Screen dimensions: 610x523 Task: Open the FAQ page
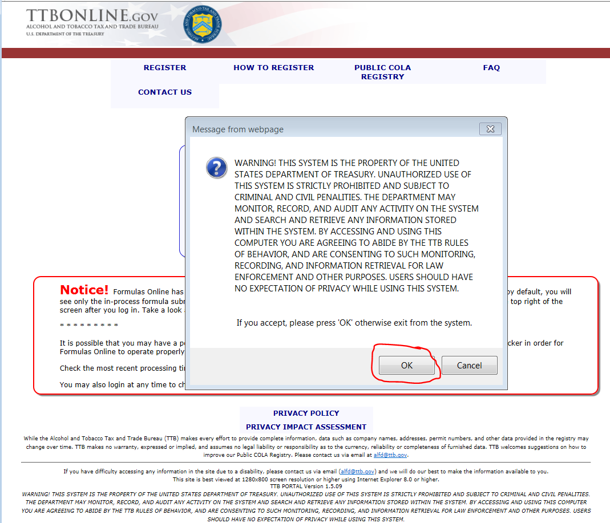click(x=491, y=68)
